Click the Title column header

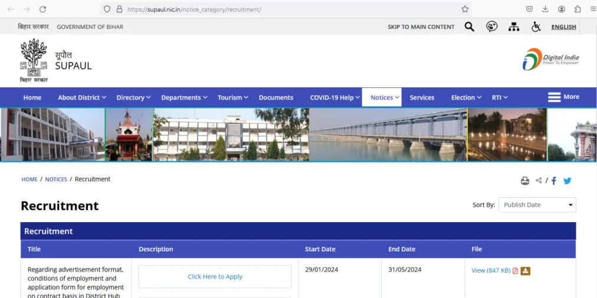[x=34, y=249]
